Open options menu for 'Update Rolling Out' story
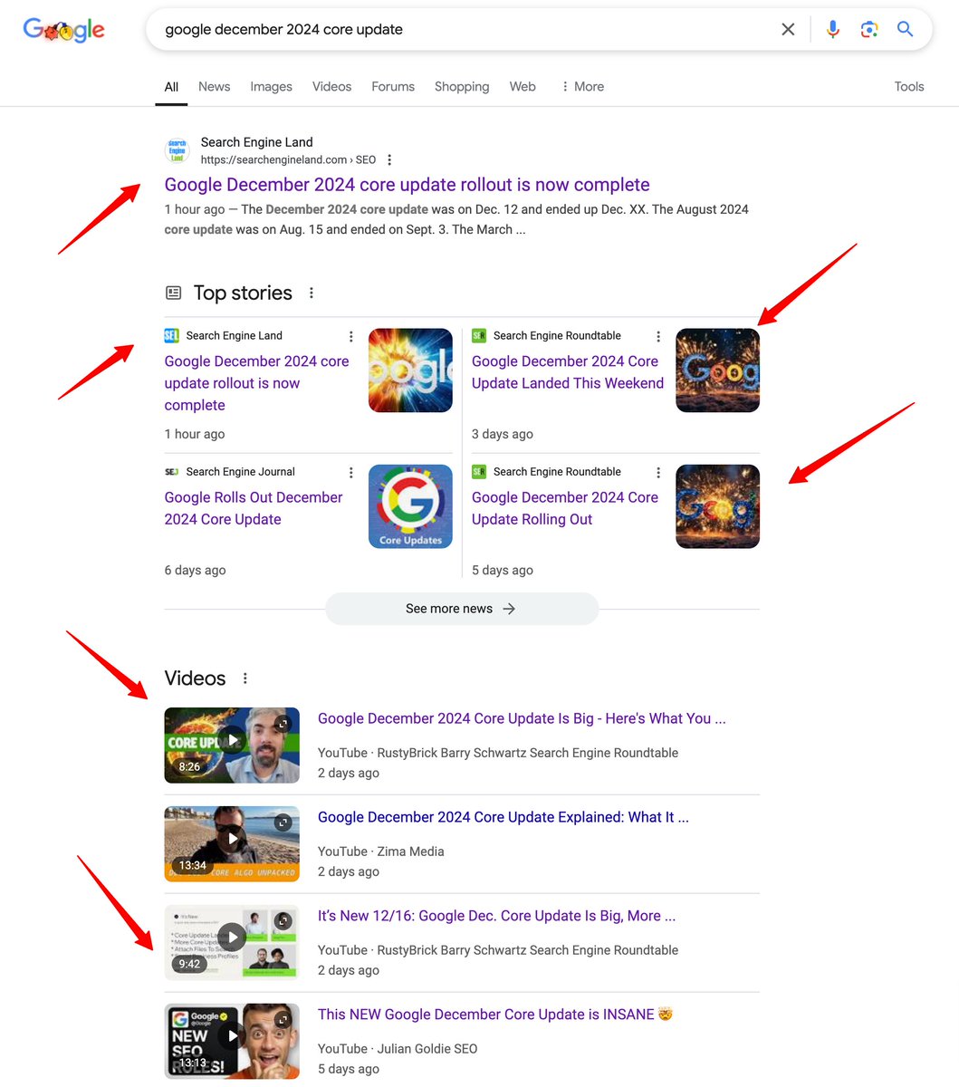 coord(658,472)
